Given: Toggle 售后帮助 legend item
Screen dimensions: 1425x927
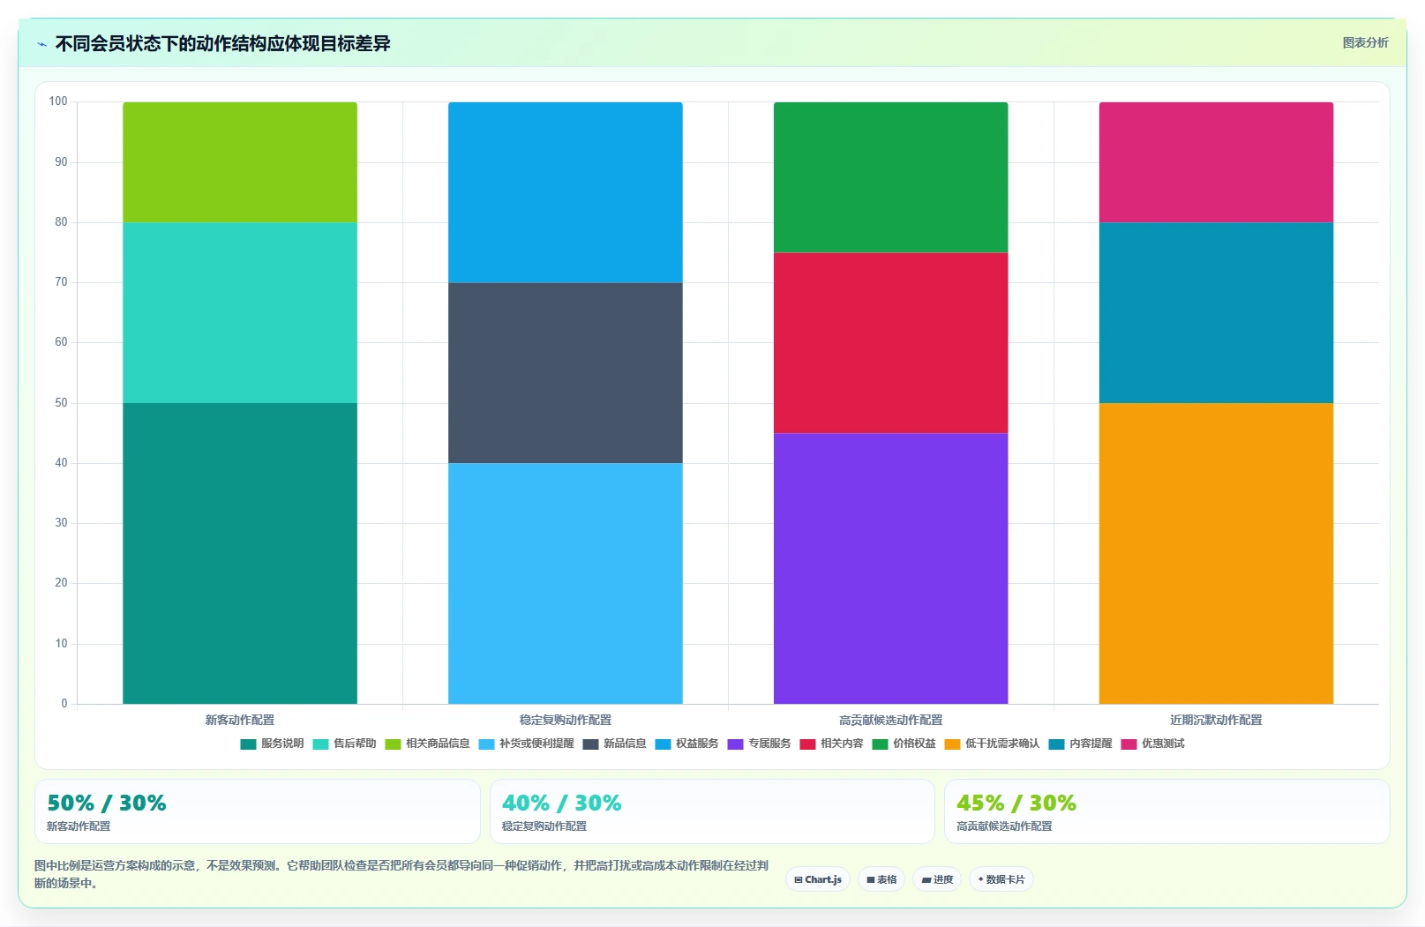Looking at the screenshot, I should [x=344, y=744].
